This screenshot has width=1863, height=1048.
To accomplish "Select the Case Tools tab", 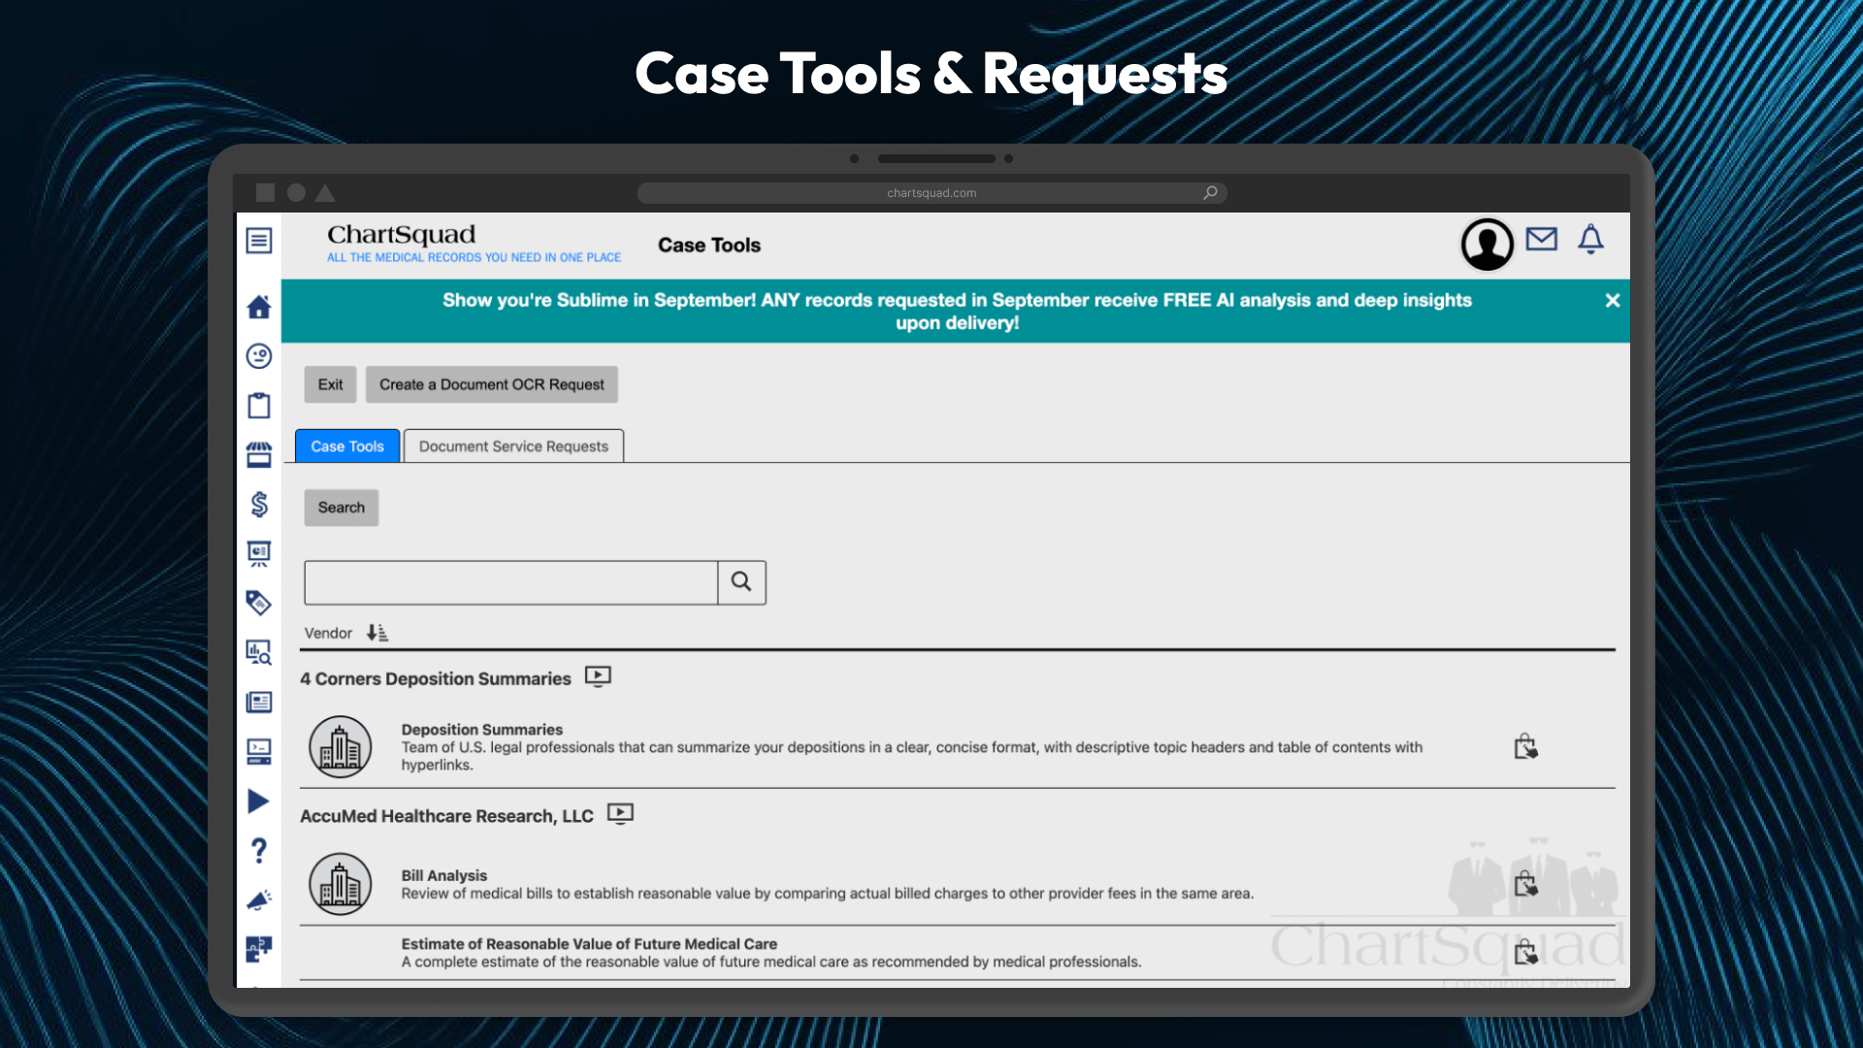I will 346,446.
